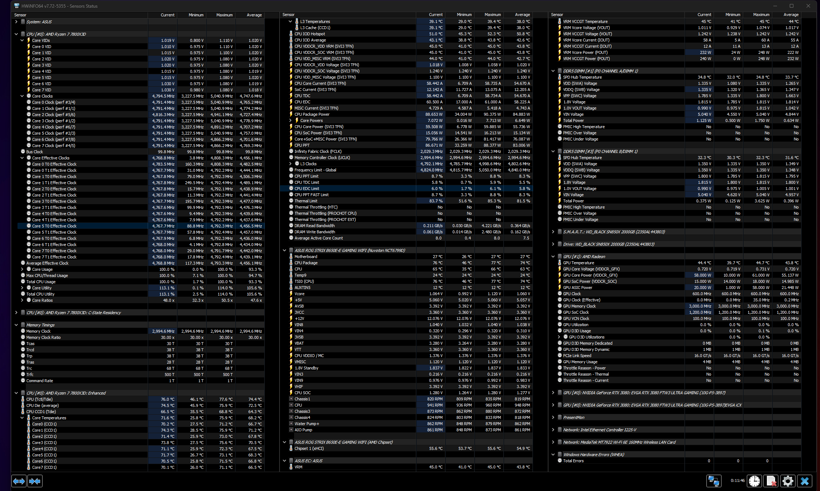Expand the PresentMon section
This screenshot has height=491, width=820.
point(553,417)
